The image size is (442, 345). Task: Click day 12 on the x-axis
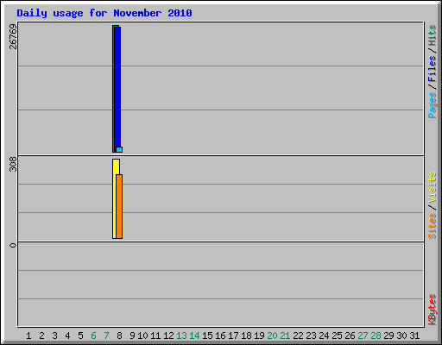point(168,336)
